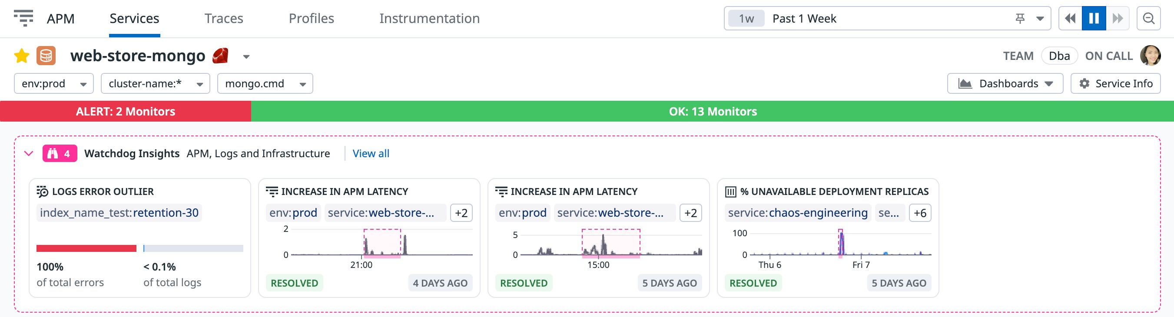The height and width of the screenshot is (317, 1174).
Task: Click the pin icon in time range
Action: pyautogui.click(x=1020, y=18)
